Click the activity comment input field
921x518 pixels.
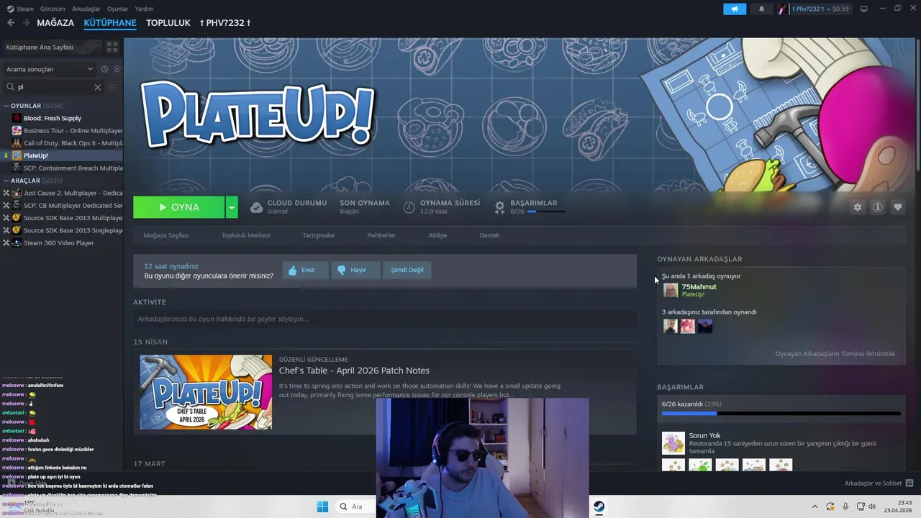click(385, 319)
